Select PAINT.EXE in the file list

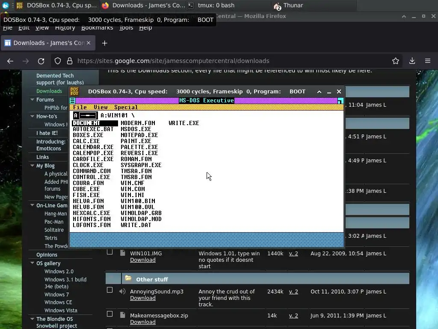pyautogui.click(x=136, y=141)
